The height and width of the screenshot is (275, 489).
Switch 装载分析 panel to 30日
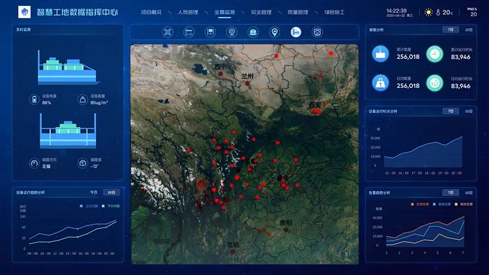coord(469,29)
